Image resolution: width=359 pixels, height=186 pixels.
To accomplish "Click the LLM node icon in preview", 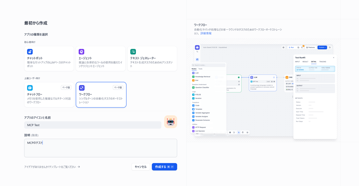I will 251,77.
